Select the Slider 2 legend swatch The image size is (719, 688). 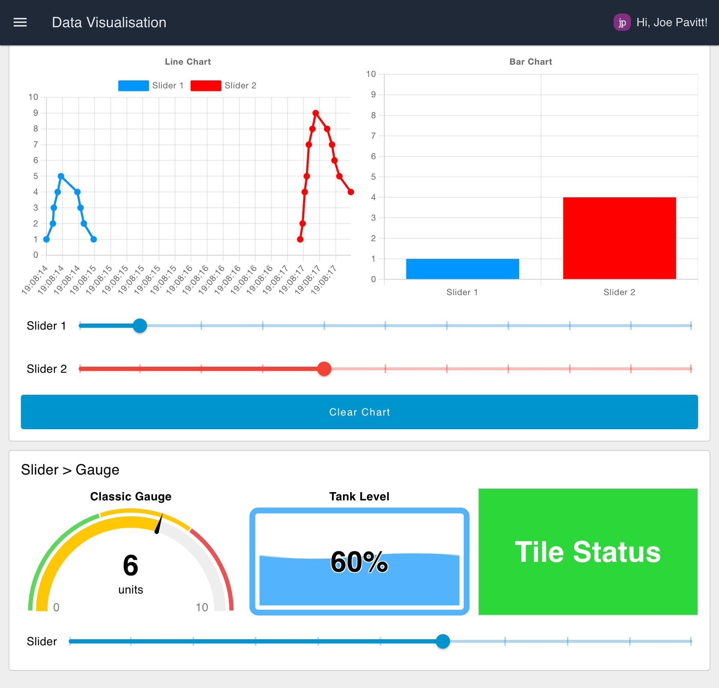pyautogui.click(x=205, y=85)
